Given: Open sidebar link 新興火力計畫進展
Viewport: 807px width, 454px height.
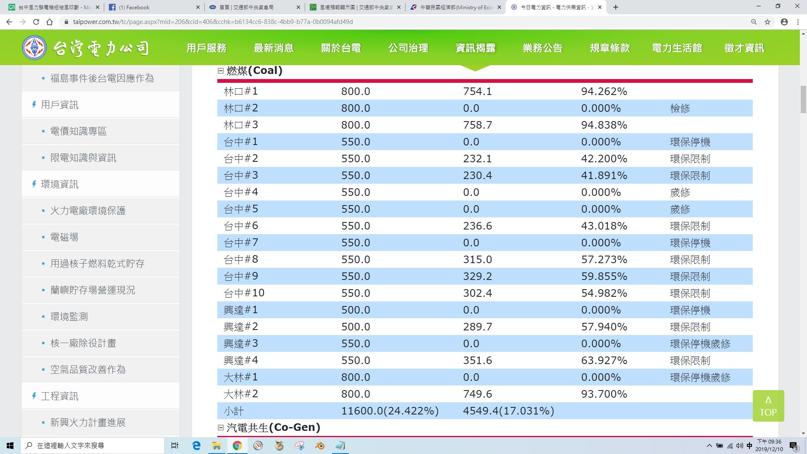Looking at the screenshot, I should coord(88,422).
